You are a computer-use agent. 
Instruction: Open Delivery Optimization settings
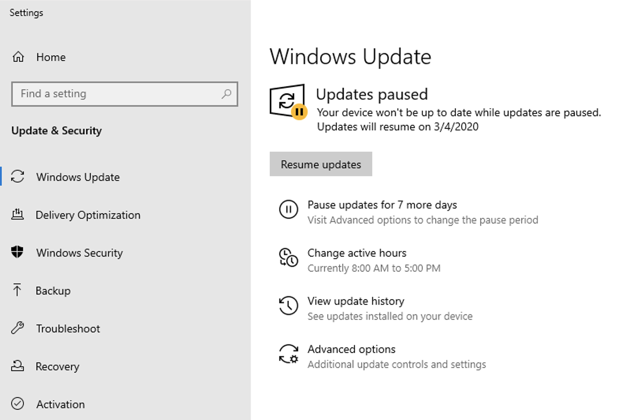tap(88, 215)
